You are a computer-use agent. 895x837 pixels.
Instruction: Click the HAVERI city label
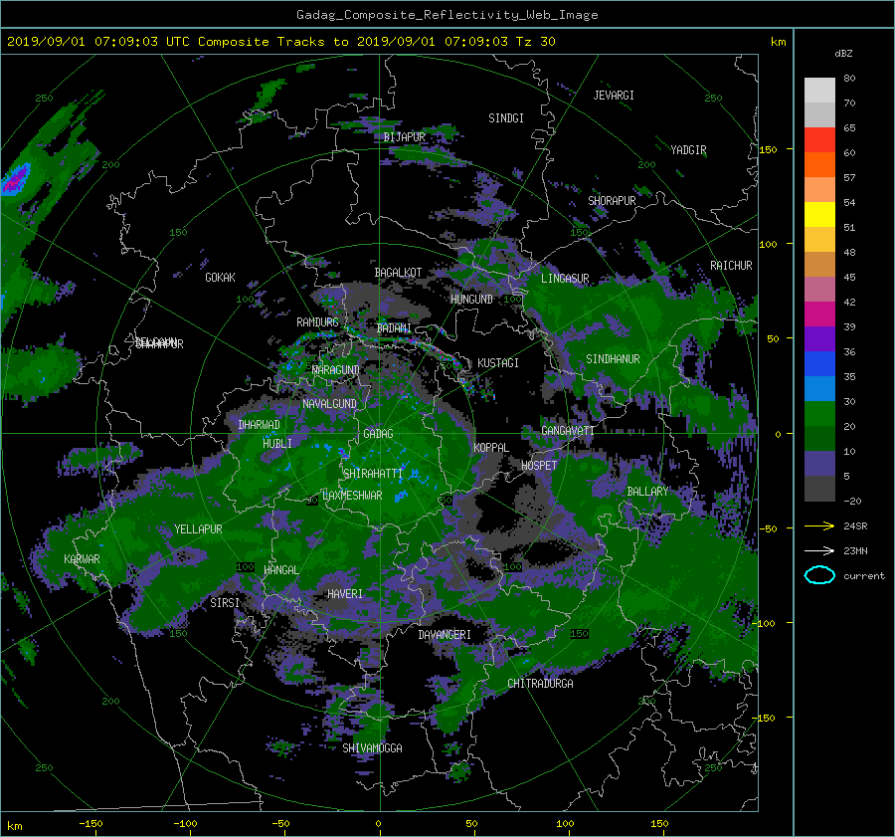(345, 594)
